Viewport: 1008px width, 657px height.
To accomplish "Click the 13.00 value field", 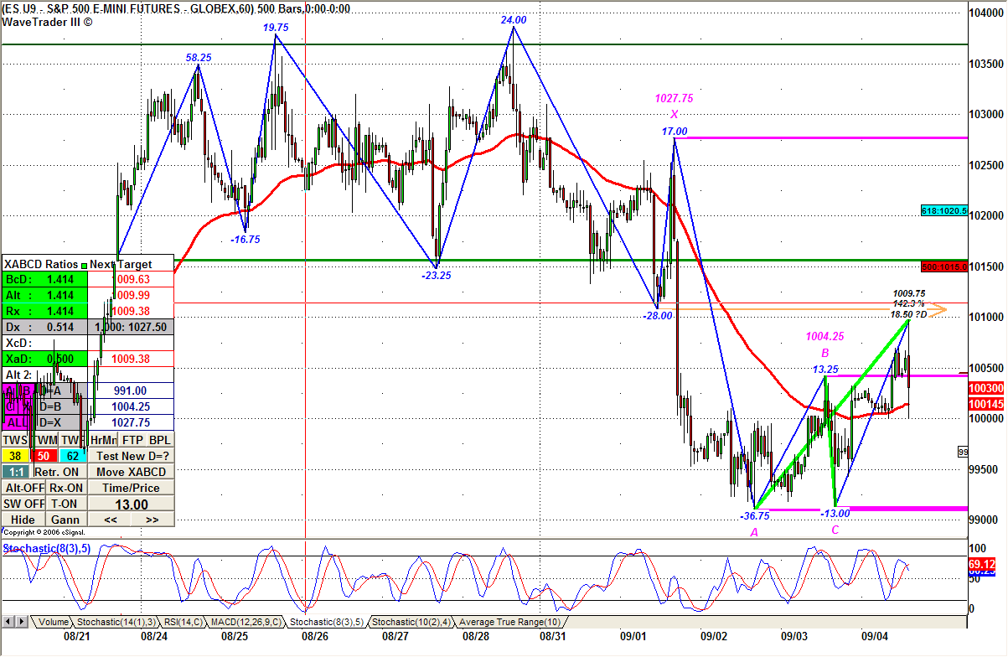I will pyautogui.click(x=132, y=504).
